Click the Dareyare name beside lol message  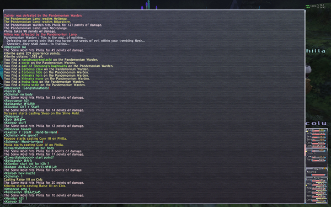click(12, 47)
